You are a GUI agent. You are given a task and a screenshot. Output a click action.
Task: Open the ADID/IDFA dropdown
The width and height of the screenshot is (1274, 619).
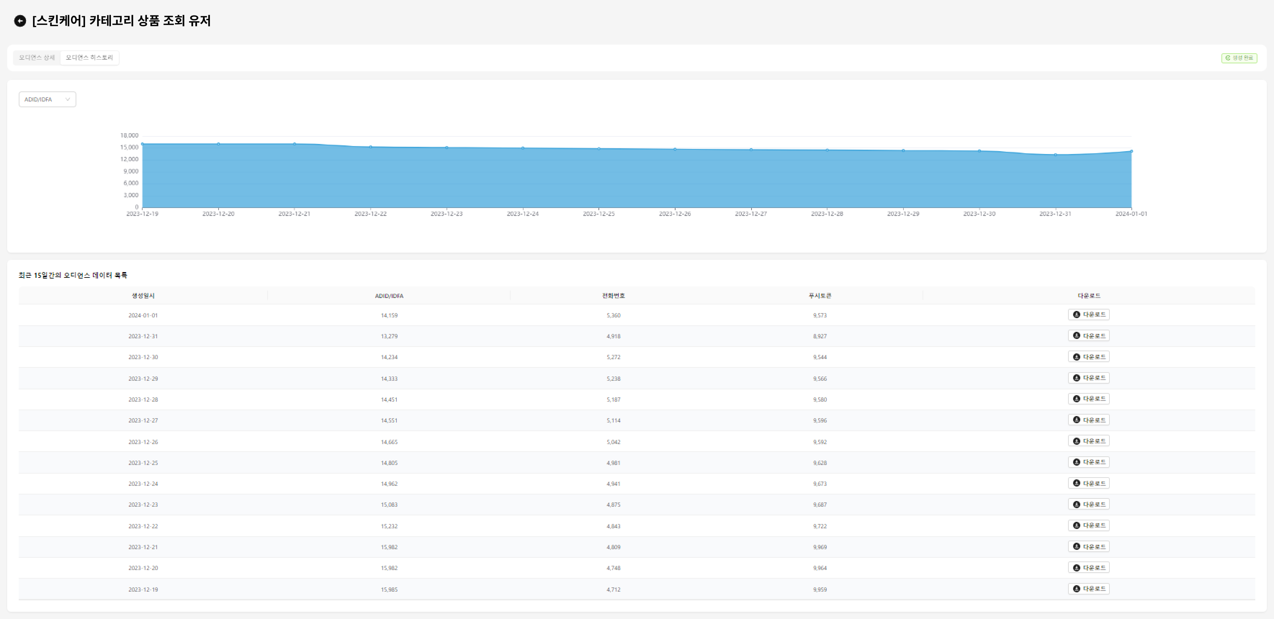pos(47,99)
